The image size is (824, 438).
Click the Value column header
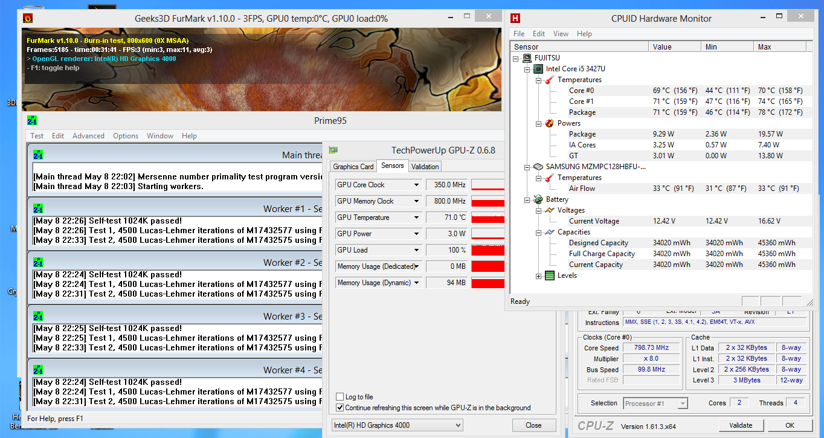click(675, 47)
